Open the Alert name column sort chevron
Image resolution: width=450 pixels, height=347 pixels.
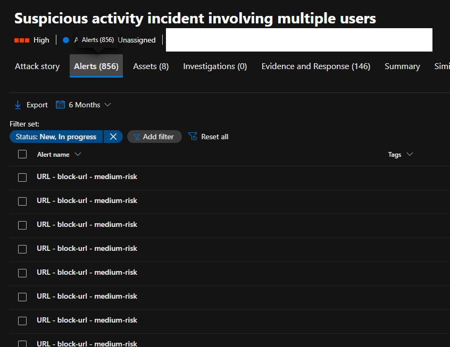[x=78, y=154]
